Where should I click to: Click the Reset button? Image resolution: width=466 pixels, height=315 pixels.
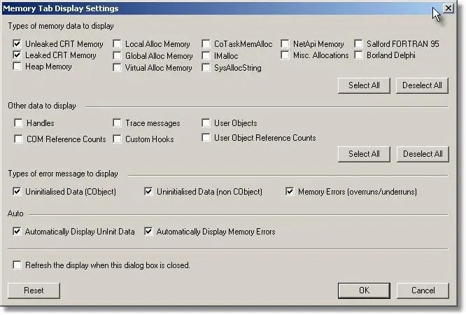tap(34, 290)
